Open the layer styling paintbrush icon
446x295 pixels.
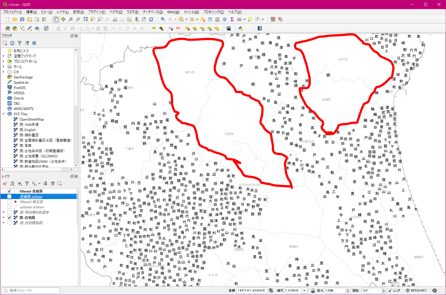coord(5,183)
